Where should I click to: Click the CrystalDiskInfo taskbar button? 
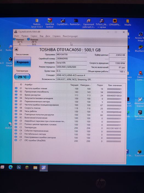pos(44,168)
